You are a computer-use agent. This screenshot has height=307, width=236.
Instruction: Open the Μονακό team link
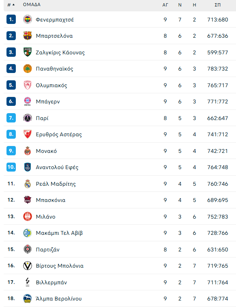[46, 151]
